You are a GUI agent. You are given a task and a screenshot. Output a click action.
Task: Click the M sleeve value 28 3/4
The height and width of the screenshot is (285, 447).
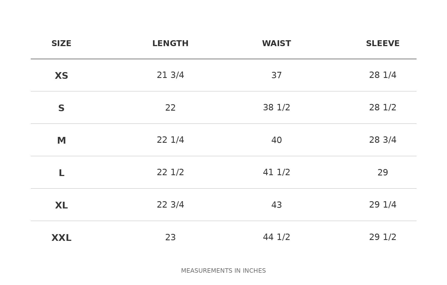tap(383, 140)
